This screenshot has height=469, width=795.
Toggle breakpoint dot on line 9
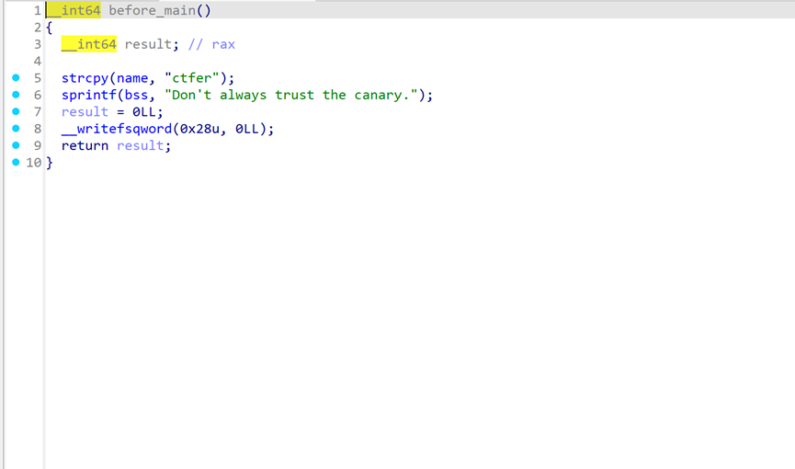(x=16, y=145)
